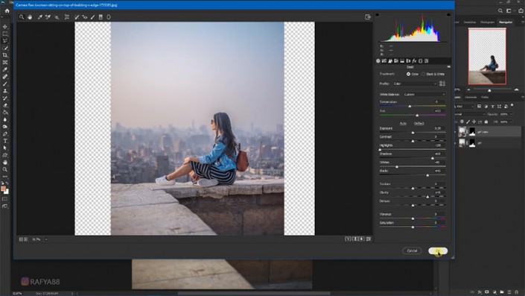Open the White Balance dropdown

point(424,95)
